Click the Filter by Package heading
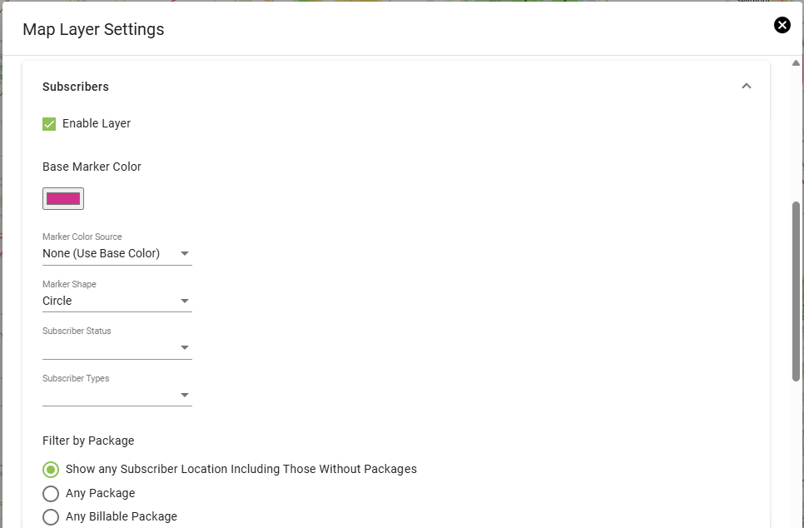The image size is (804, 528). (88, 441)
